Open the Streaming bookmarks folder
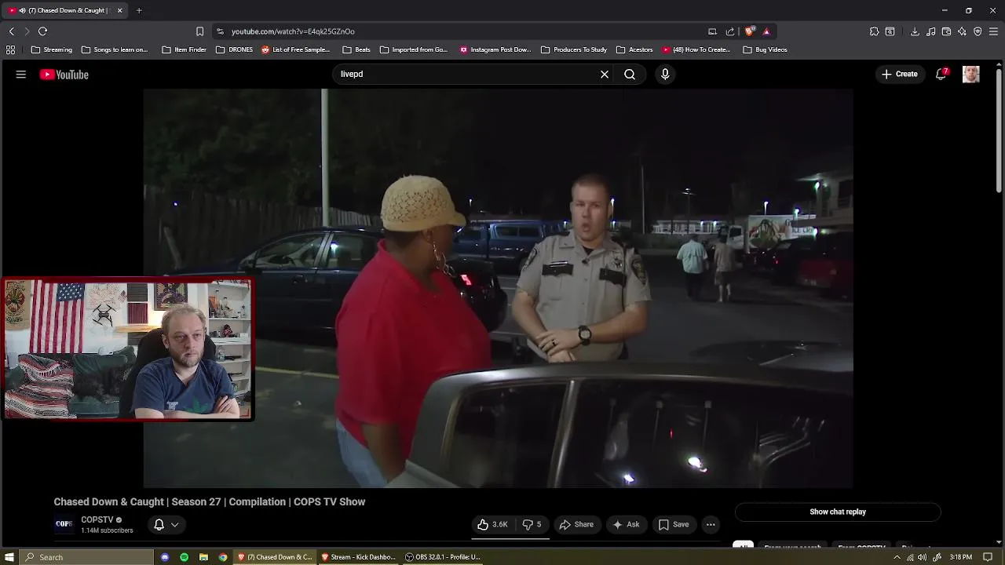 pyautogui.click(x=52, y=49)
